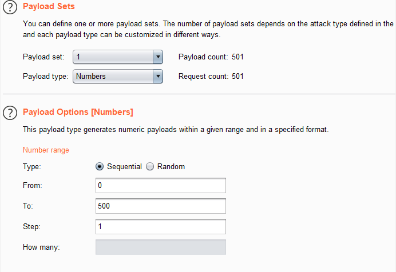Click the "Payload type:" label
The width and height of the screenshot is (396, 272).
pyautogui.click(x=45, y=77)
